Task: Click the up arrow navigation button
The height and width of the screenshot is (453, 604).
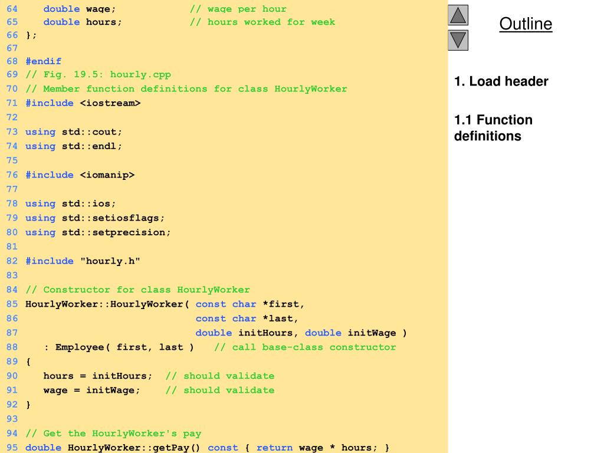Action: click(x=458, y=15)
